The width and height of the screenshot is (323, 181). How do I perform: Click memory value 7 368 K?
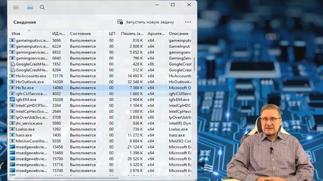pos(136,88)
